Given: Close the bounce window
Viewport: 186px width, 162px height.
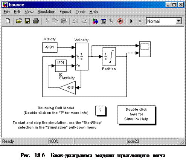Looking at the screenshot, I should [181, 5].
